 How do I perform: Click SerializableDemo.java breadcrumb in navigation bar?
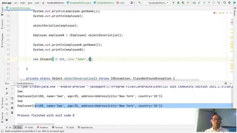pos(79,3)
